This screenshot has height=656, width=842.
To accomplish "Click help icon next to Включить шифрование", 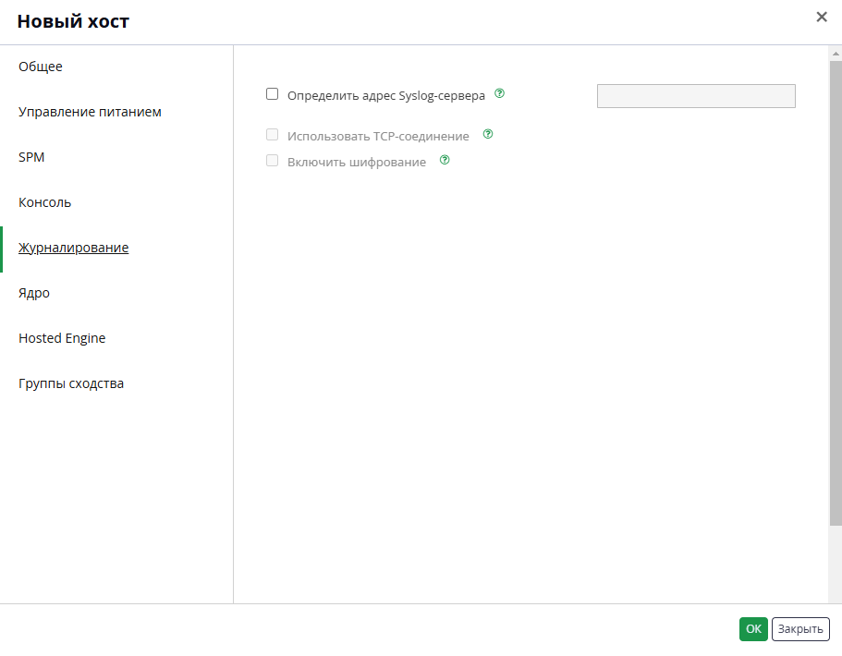I will pyautogui.click(x=445, y=160).
